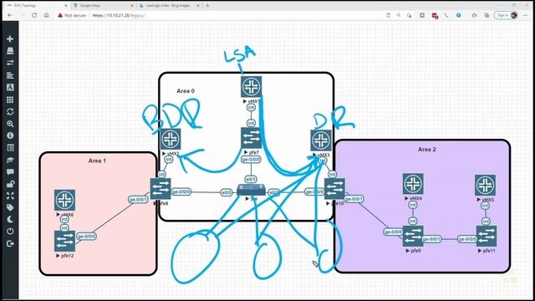Open the Status info icon in the sidebar
The width and height of the screenshot is (535, 301).
(x=10, y=135)
